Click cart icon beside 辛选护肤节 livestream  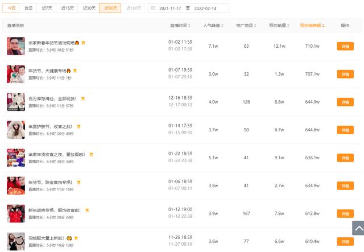[79, 126]
